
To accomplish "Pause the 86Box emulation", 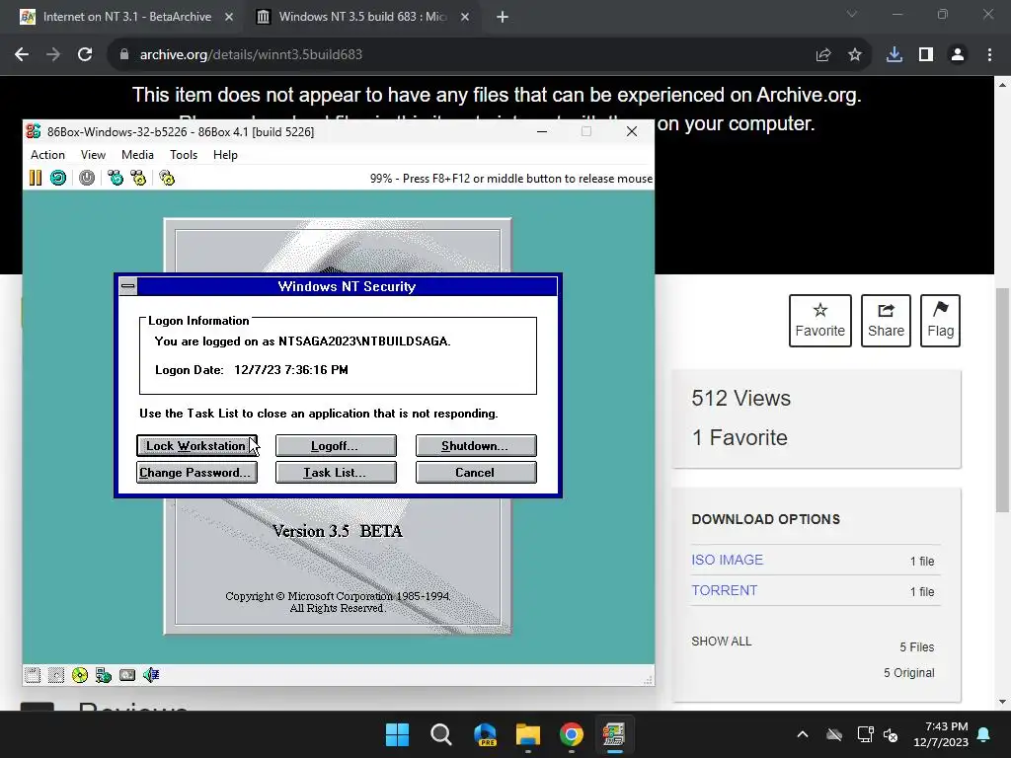I will pyautogui.click(x=36, y=178).
